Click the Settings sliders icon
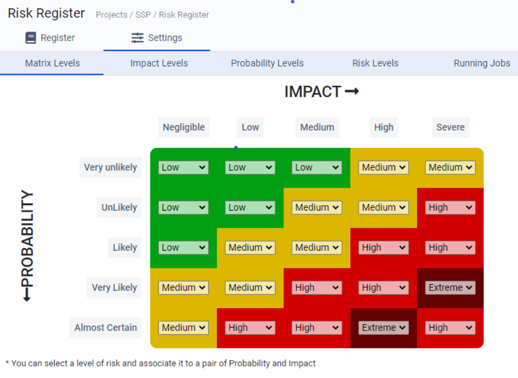The image size is (518, 378). [137, 38]
